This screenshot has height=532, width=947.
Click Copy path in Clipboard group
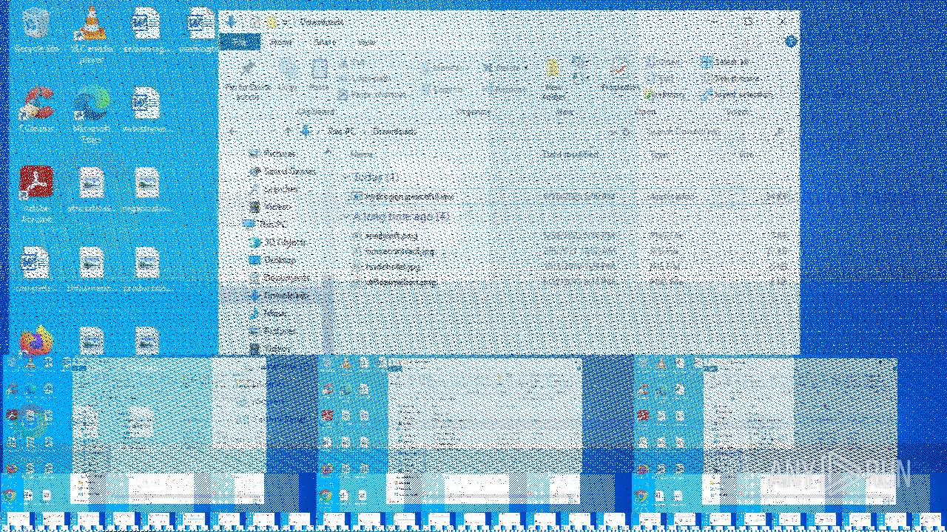(364, 78)
